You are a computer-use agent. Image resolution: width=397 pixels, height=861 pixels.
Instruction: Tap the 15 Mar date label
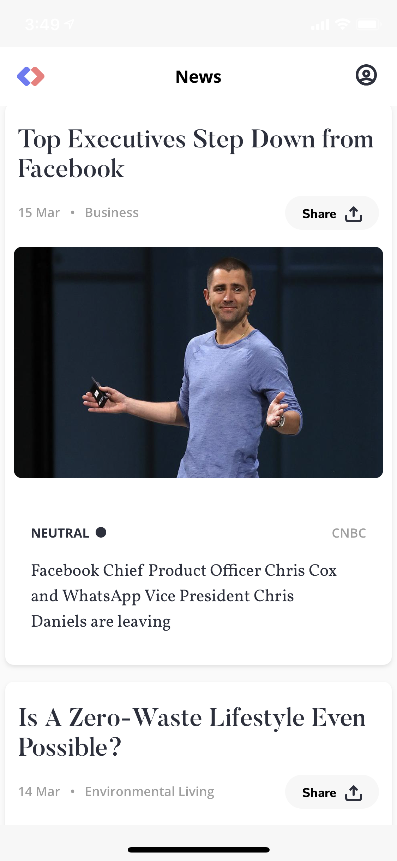[x=39, y=213]
